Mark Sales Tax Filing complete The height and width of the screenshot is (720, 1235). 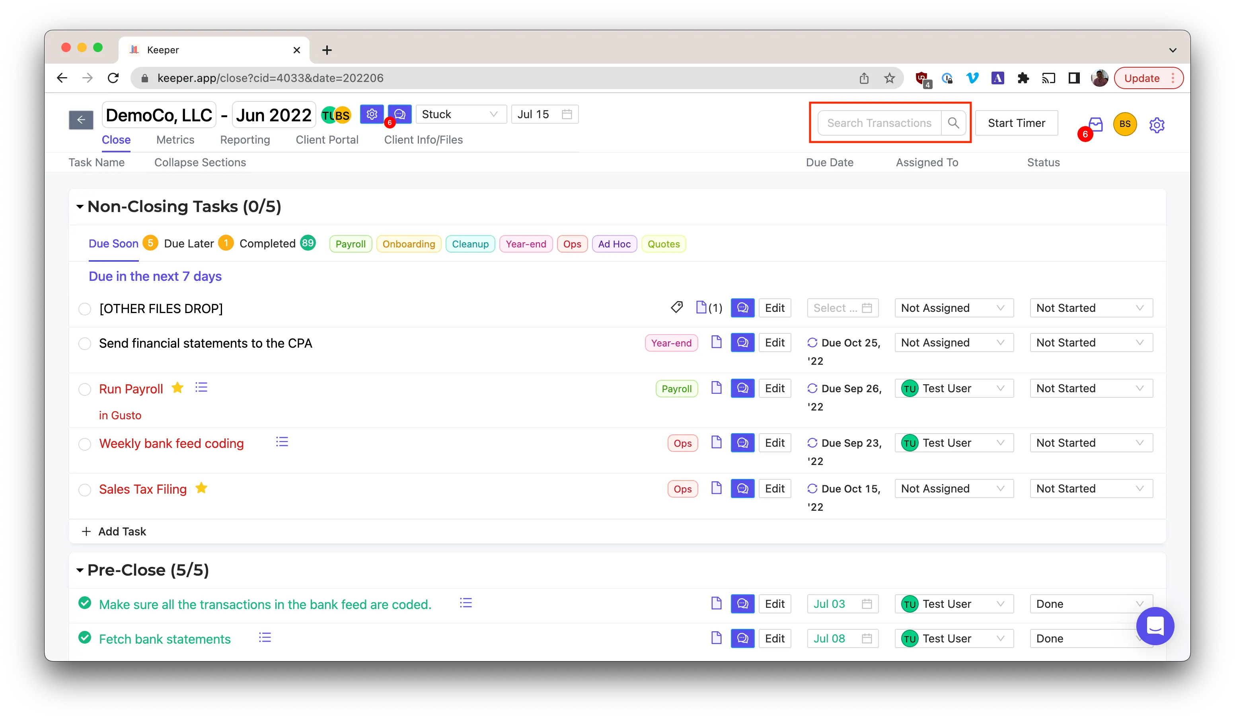pyautogui.click(x=85, y=490)
